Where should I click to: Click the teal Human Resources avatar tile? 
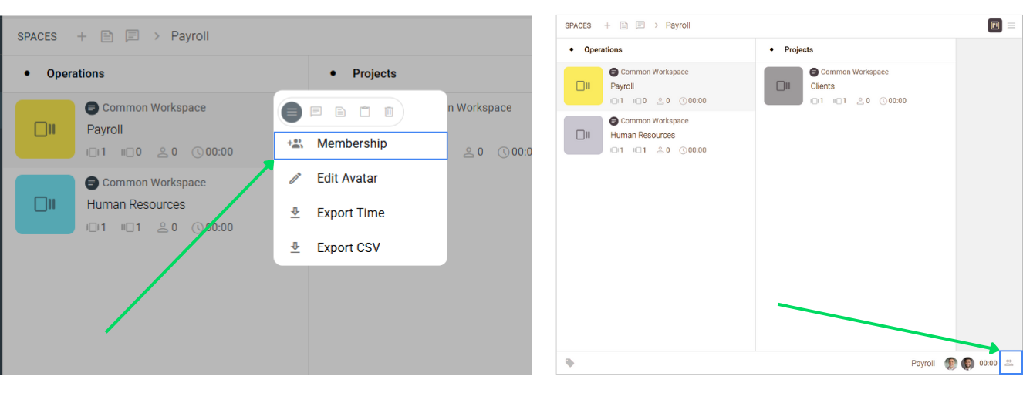[x=46, y=204]
